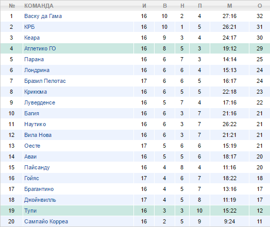Open the Наутико team page

(x=35, y=124)
